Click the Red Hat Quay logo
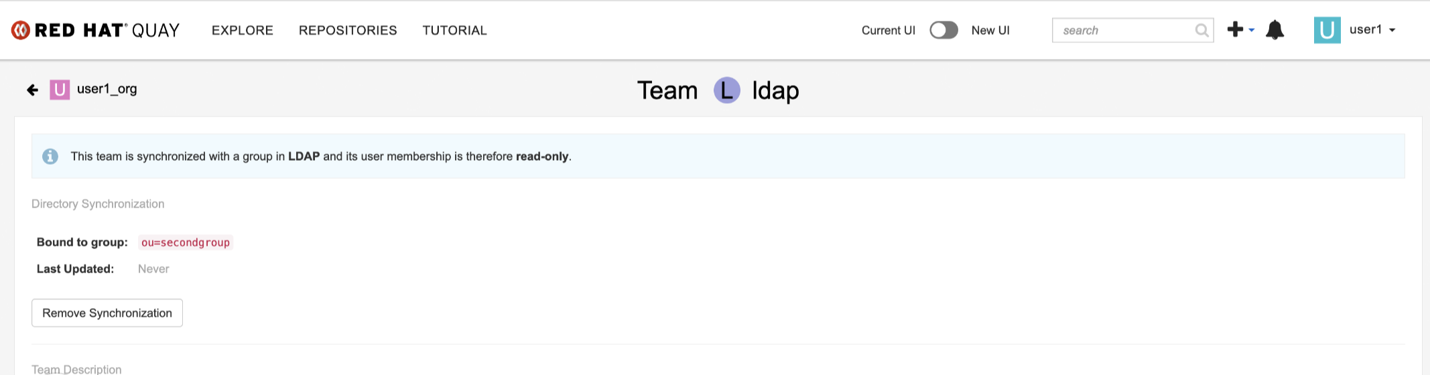 pos(95,30)
